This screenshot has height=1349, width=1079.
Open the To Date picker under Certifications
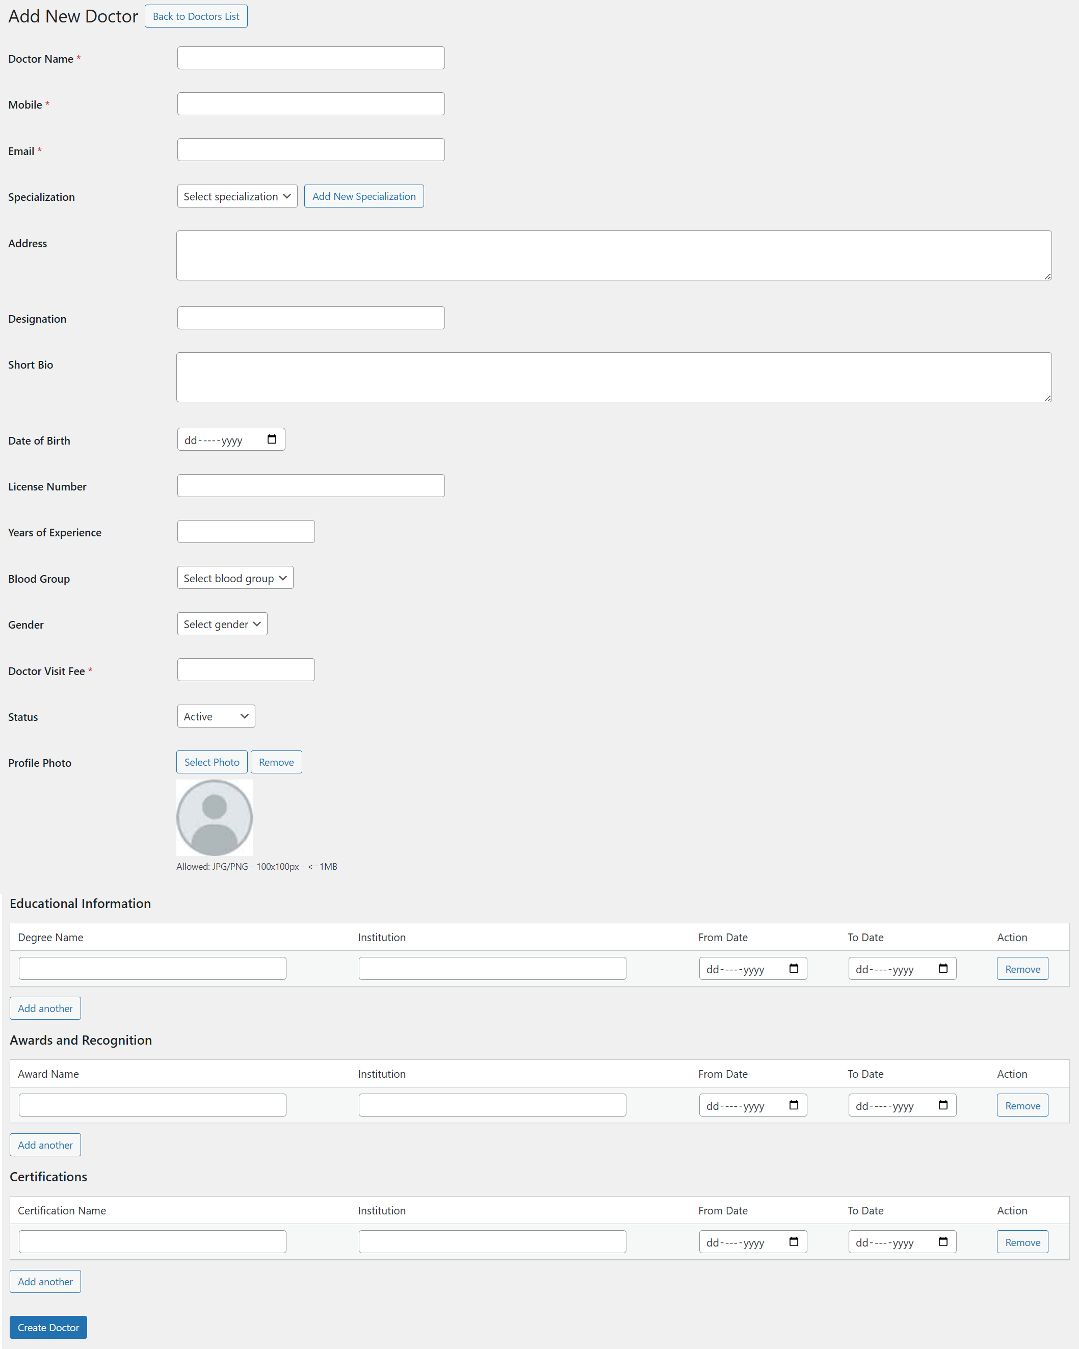(943, 1241)
